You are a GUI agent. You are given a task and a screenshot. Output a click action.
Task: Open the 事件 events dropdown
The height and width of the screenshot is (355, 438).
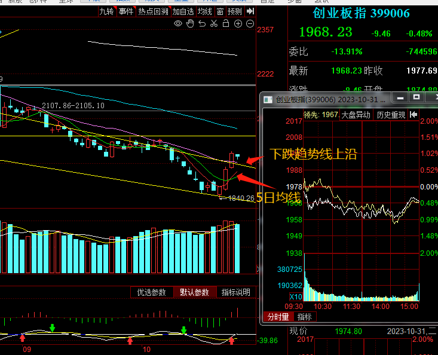point(126,11)
